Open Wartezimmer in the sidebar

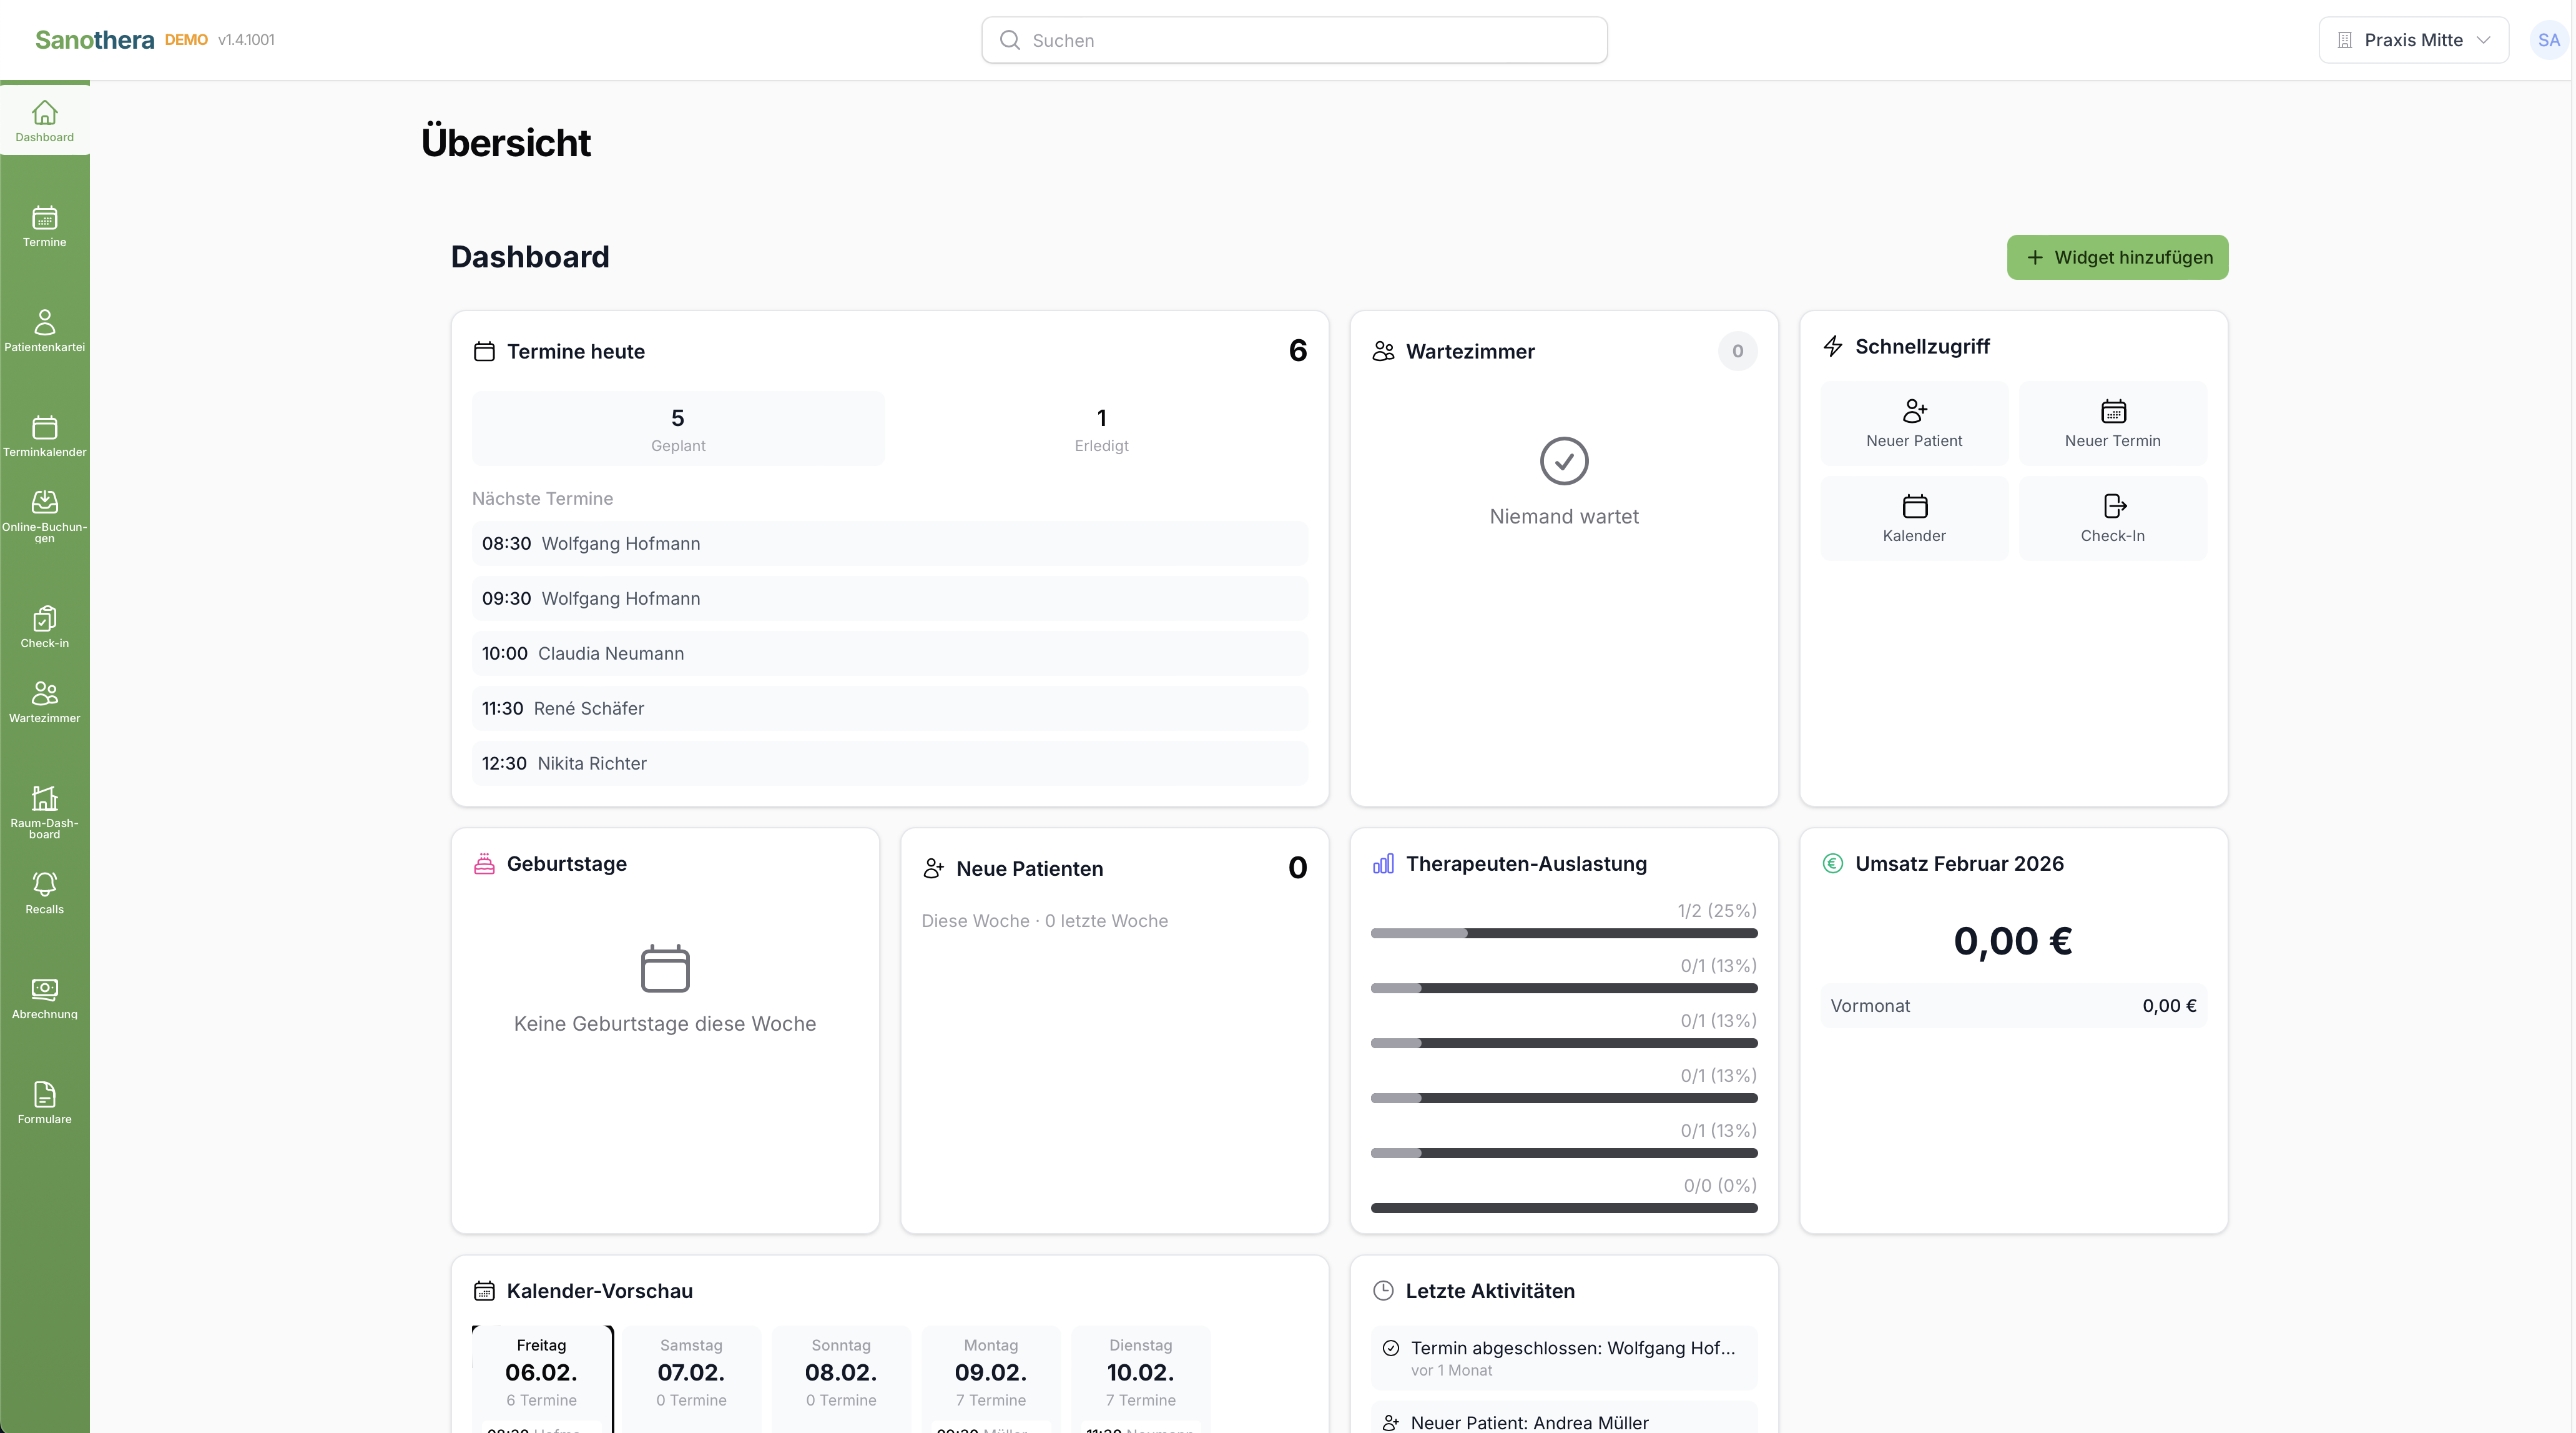coord(45,703)
